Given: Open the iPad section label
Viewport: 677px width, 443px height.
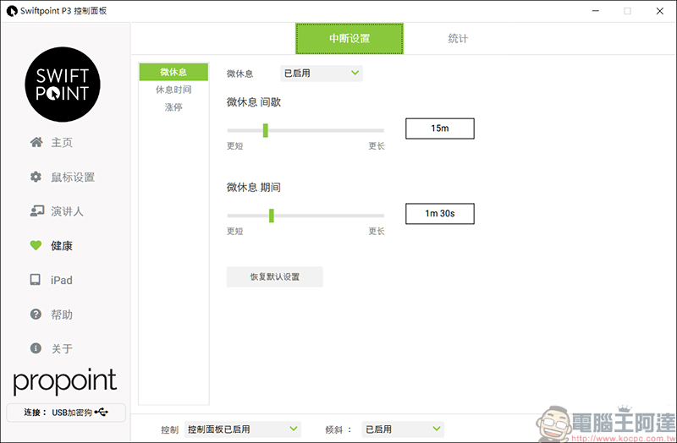Looking at the screenshot, I should coord(61,281).
